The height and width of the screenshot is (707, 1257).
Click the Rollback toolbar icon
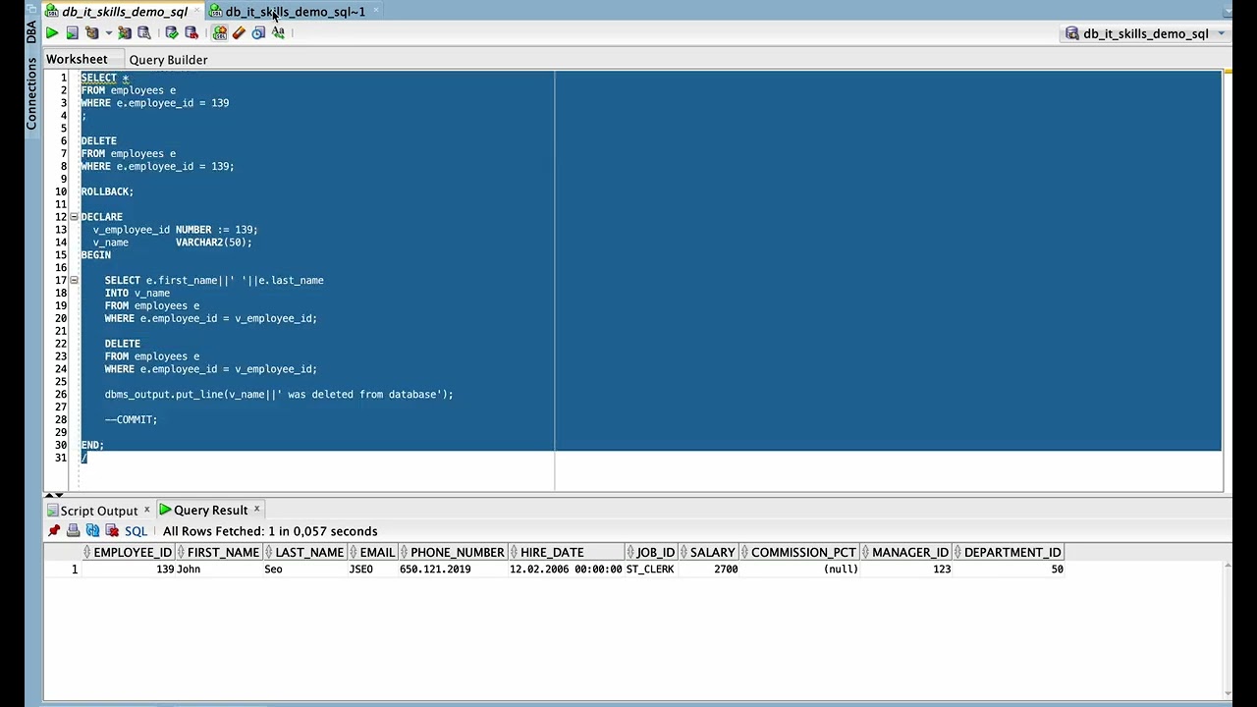191,33
